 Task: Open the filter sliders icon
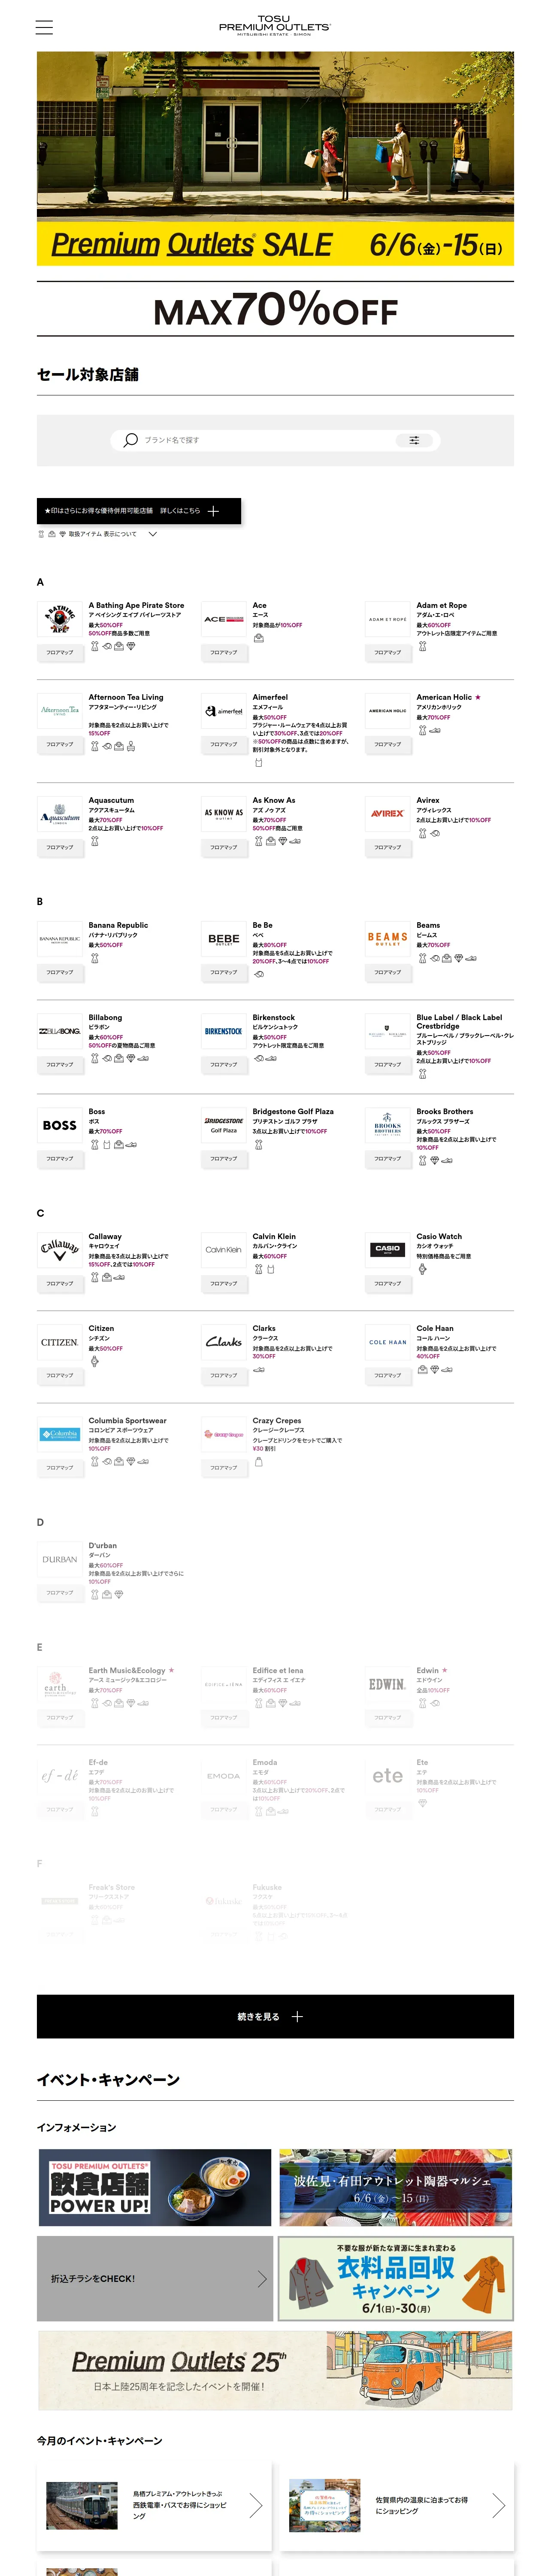point(414,440)
